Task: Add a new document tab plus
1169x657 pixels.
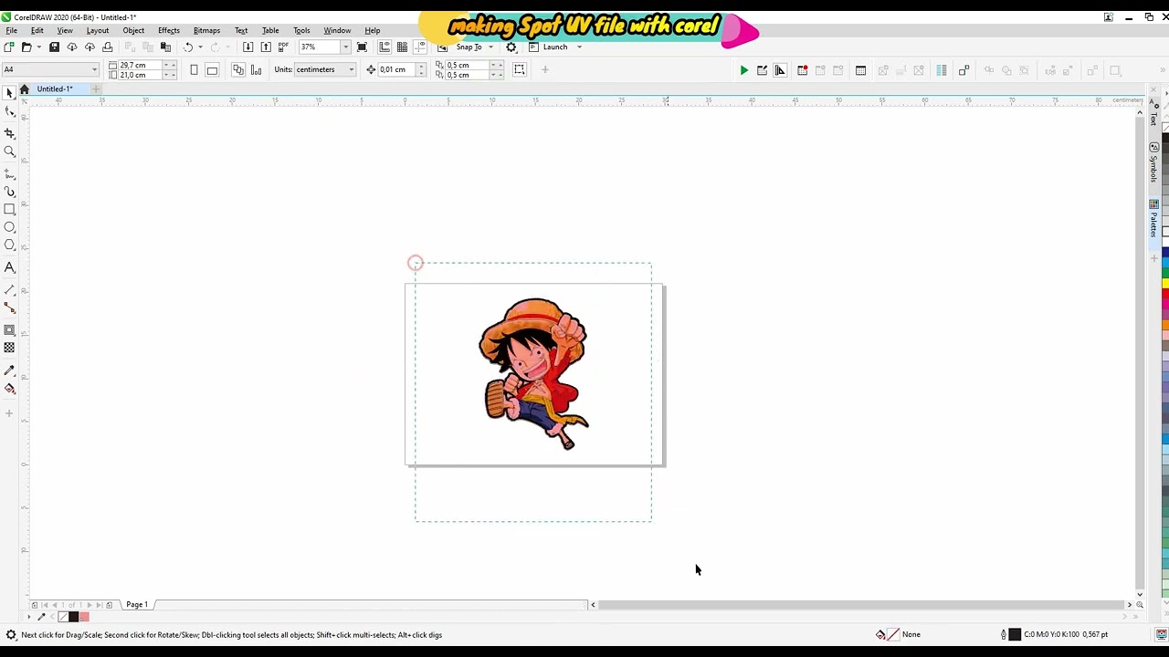Action: (95, 89)
